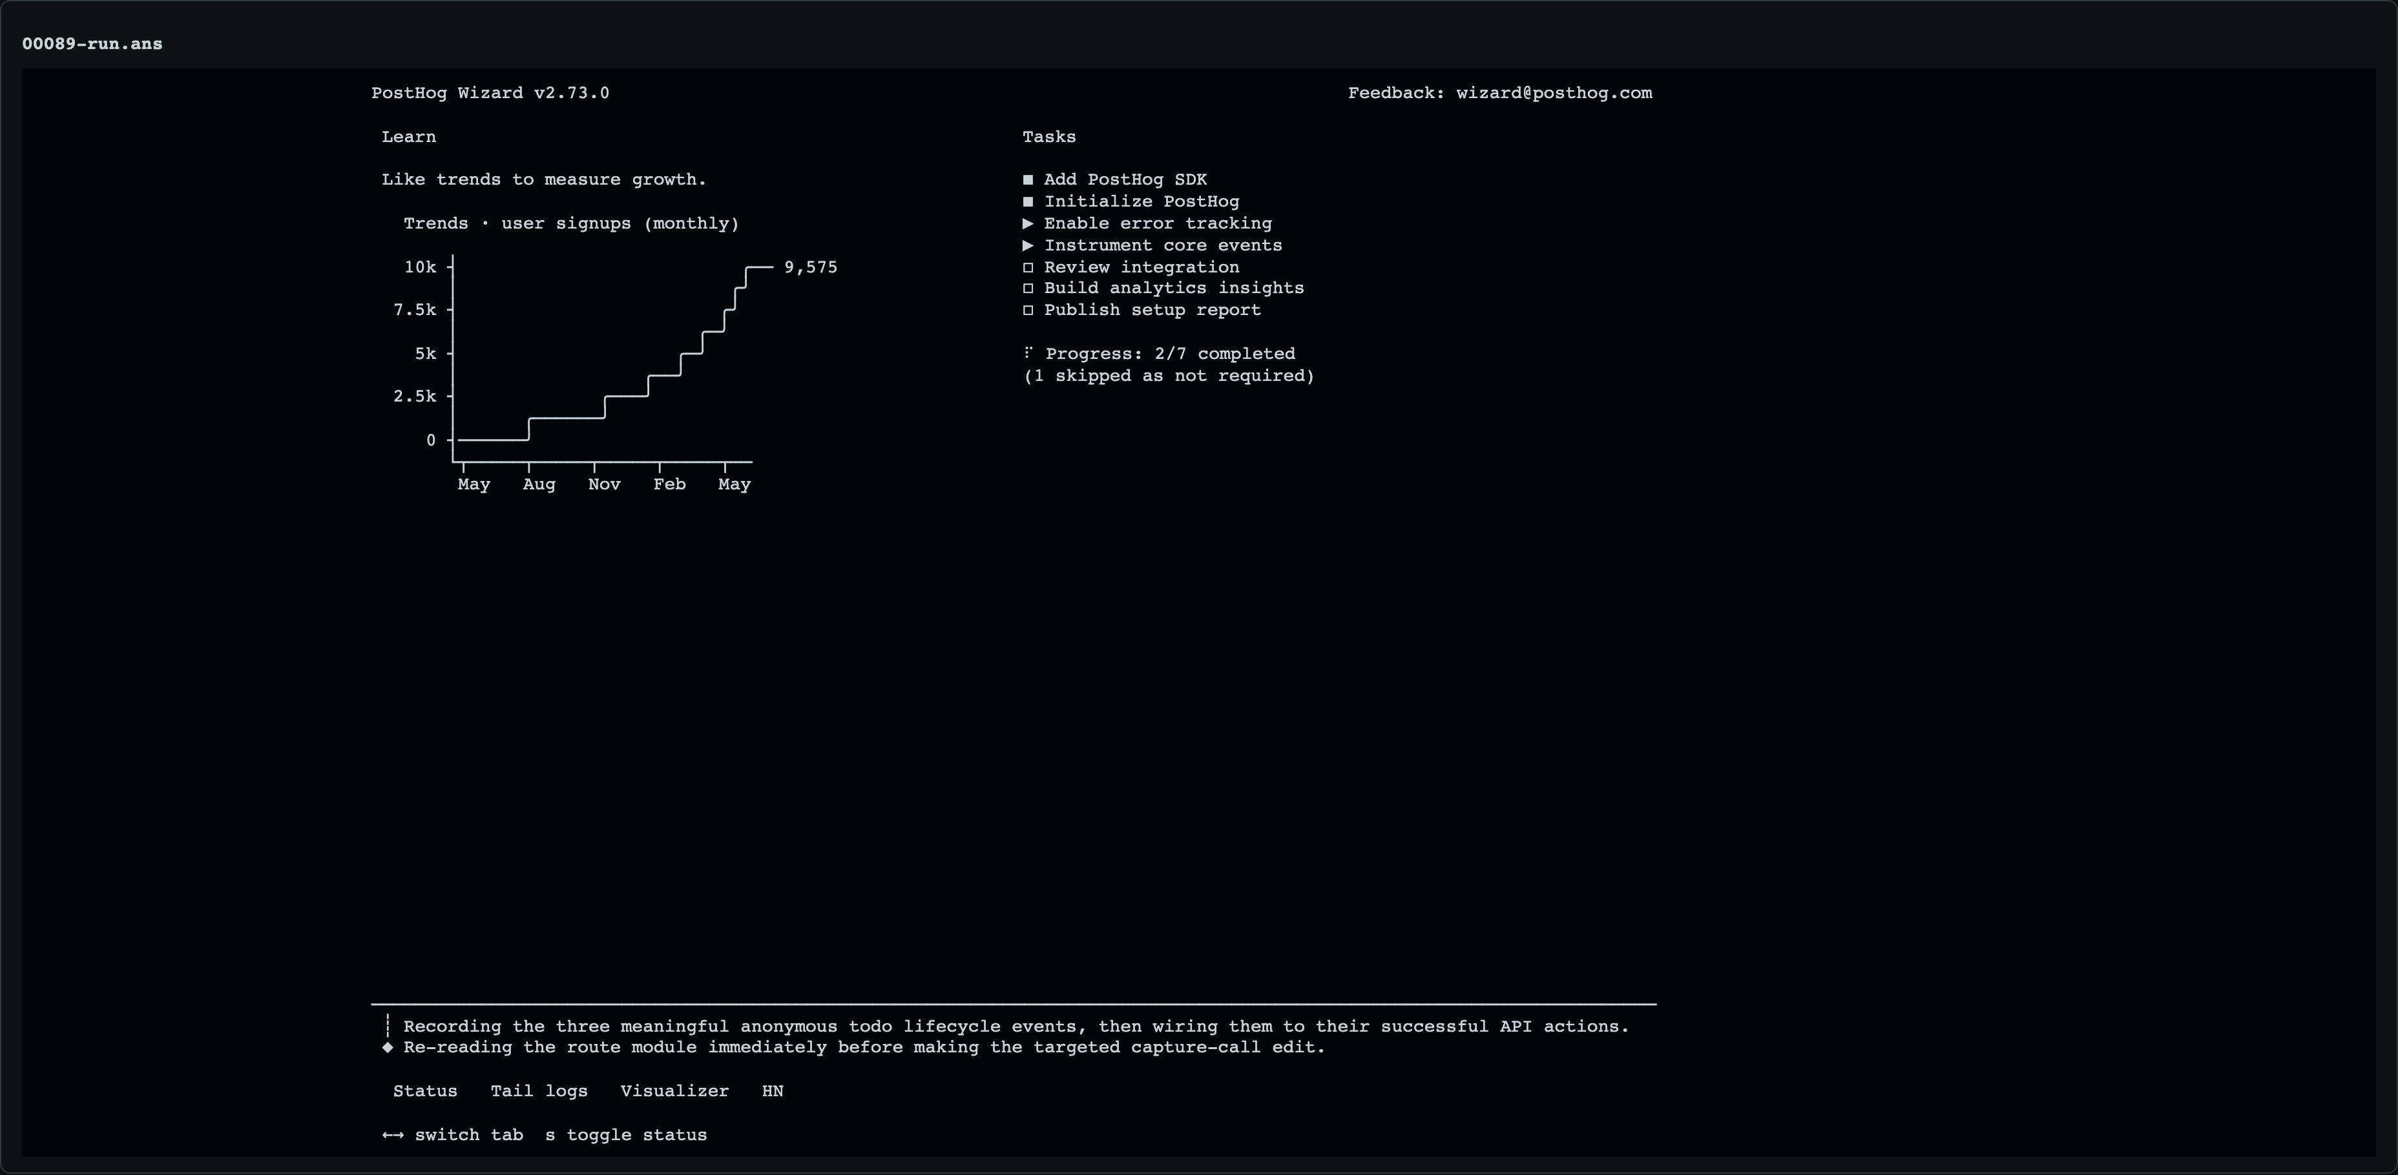Screen dimensions: 2398x1175
Task: Expand the Instrument core events task arrow
Action: pos(1028,245)
